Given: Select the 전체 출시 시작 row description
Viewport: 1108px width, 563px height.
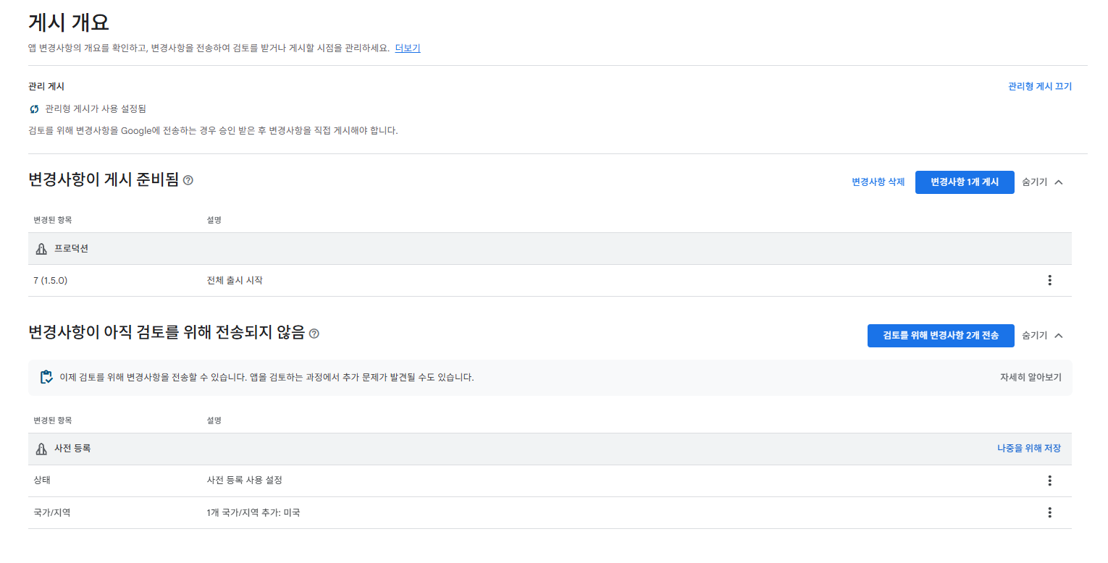Looking at the screenshot, I should pyautogui.click(x=235, y=281).
